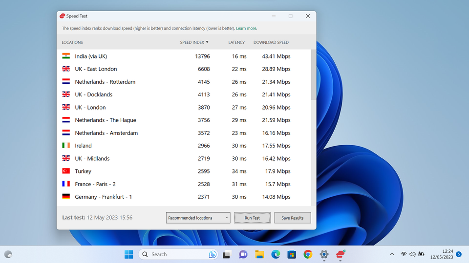Click the 16 ms latency value
The width and height of the screenshot is (469, 263).
pos(239,56)
